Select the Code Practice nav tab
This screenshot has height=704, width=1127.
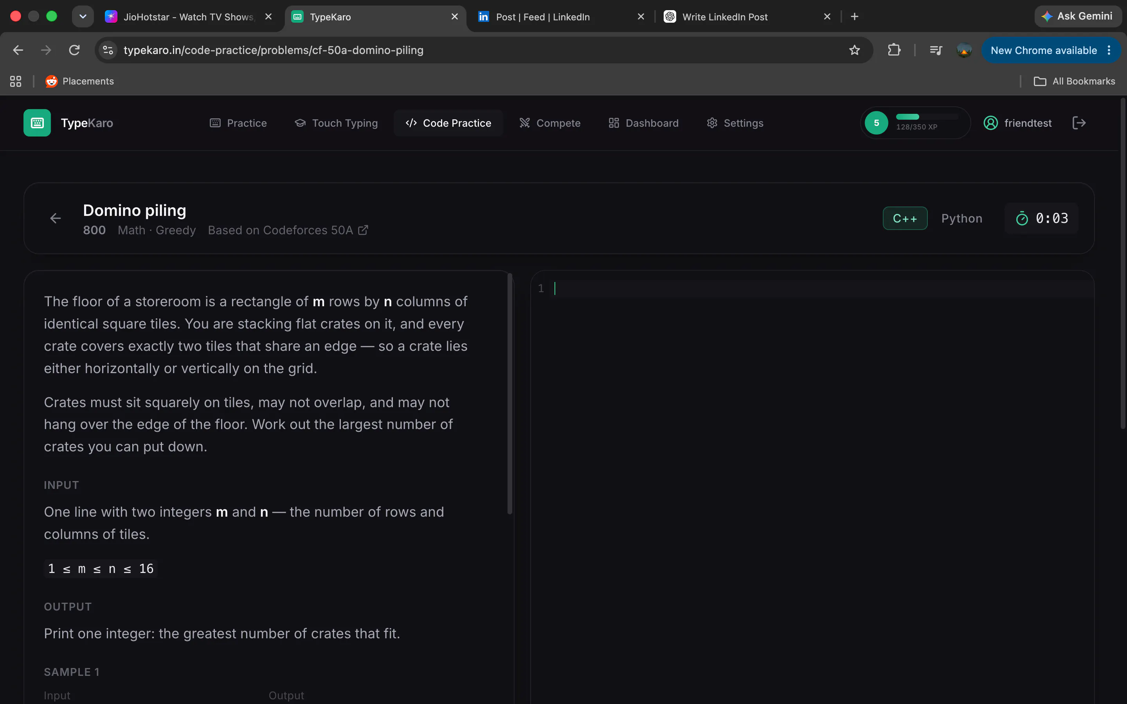(x=448, y=123)
